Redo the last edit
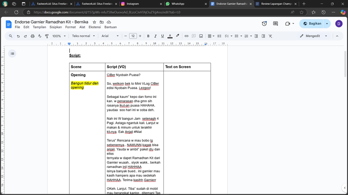 tap(25, 36)
